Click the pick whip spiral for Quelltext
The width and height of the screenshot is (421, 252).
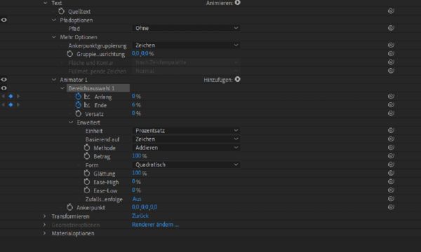coord(391,11)
